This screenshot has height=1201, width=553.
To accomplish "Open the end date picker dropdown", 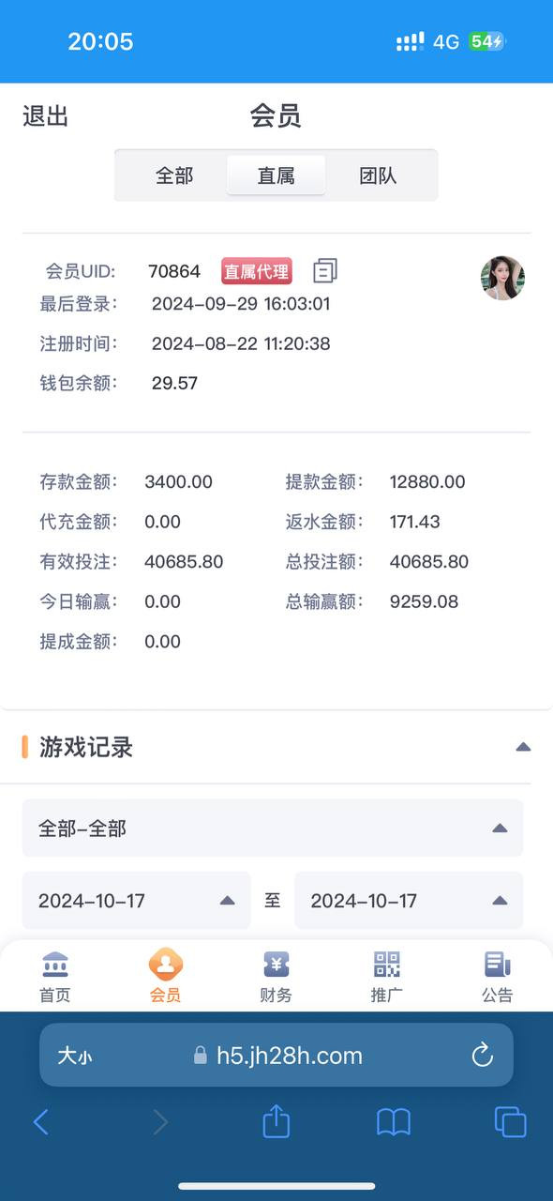I will click(x=409, y=901).
